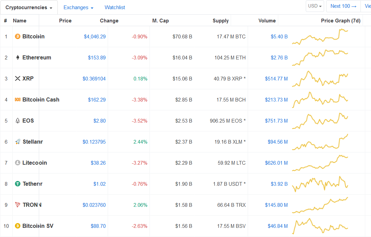Open the Ethereum name link

[37, 57]
